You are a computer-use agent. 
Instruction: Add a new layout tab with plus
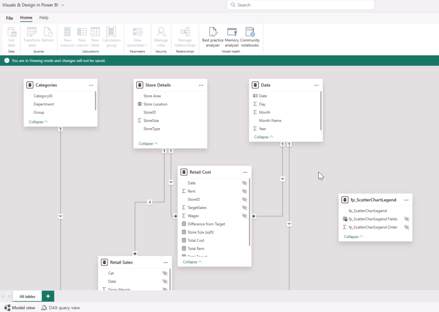pos(48,296)
